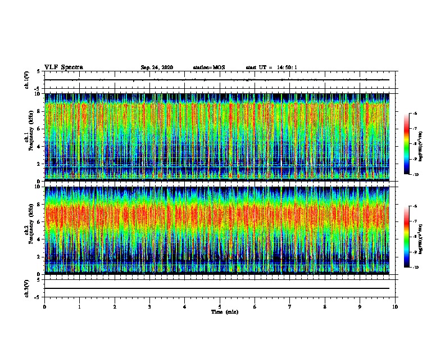Click time axis tick label "10"
The image size is (445, 344).
395,307
